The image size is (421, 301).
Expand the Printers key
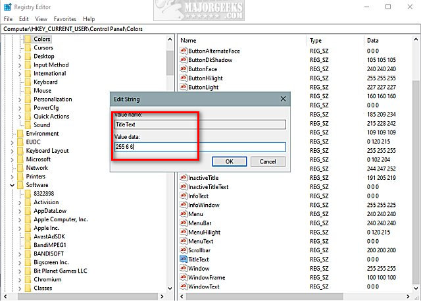click(x=12, y=177)
